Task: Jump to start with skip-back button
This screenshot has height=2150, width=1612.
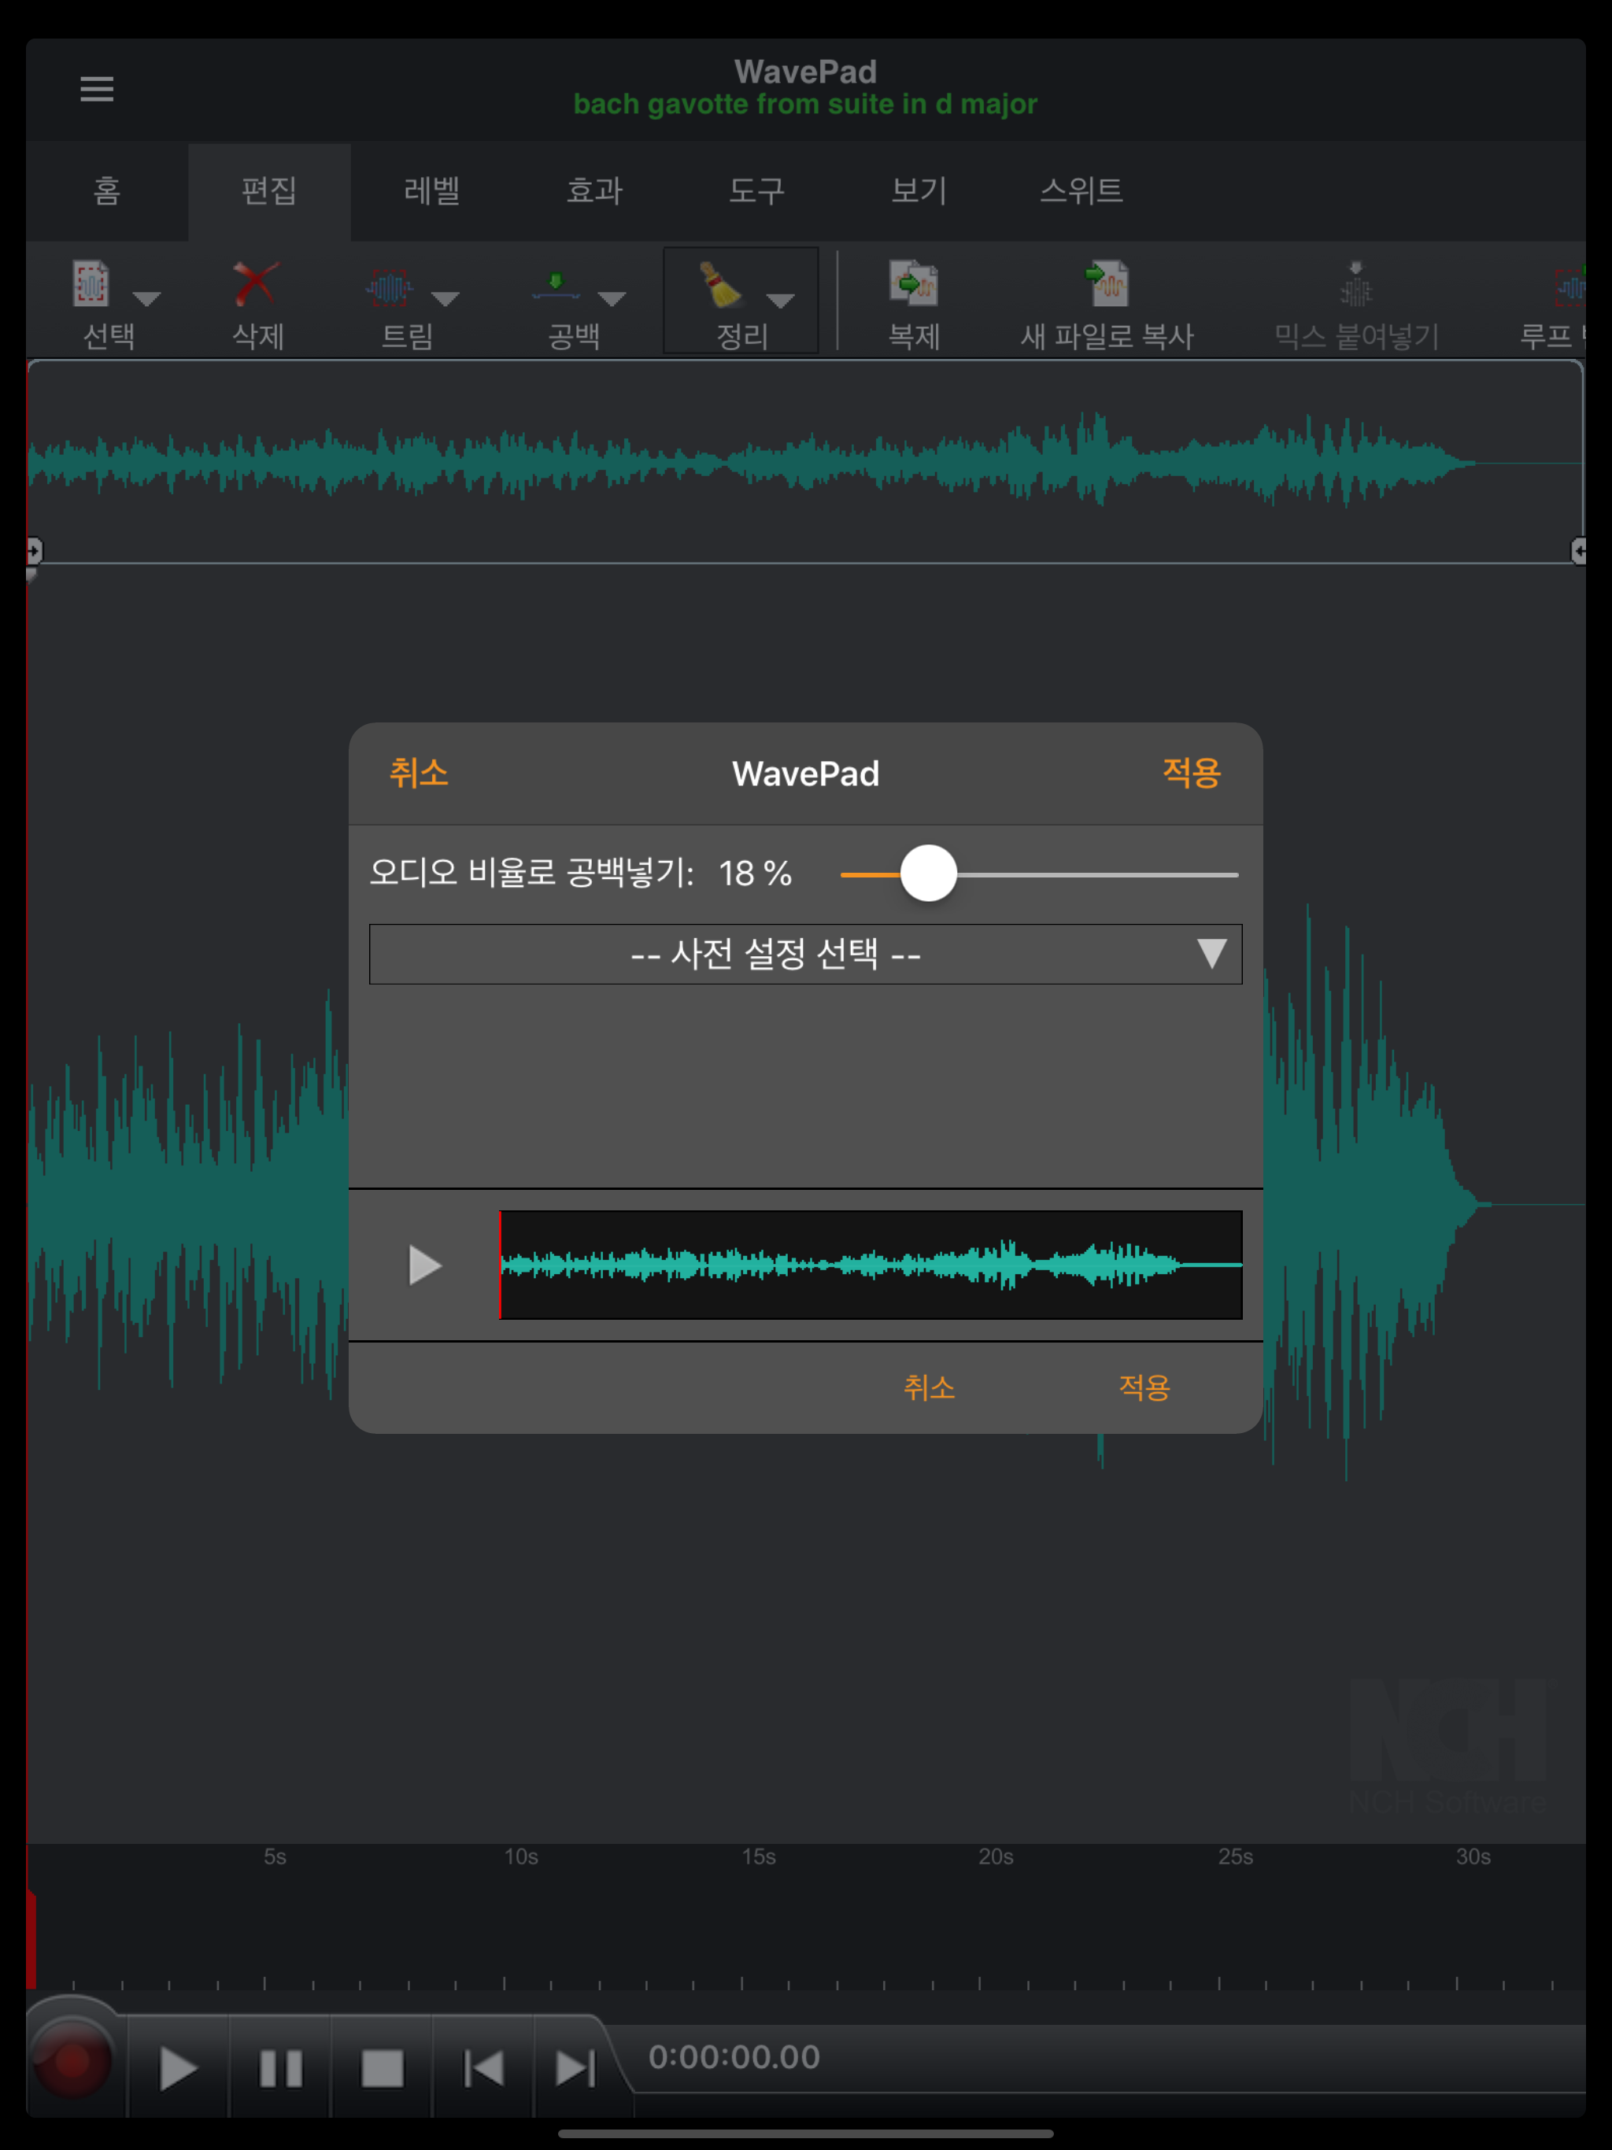Action: 483,2068
